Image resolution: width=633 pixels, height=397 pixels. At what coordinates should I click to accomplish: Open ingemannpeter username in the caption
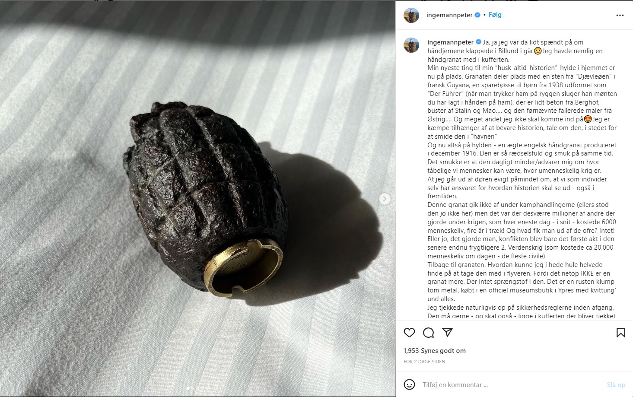click(451, 42)
